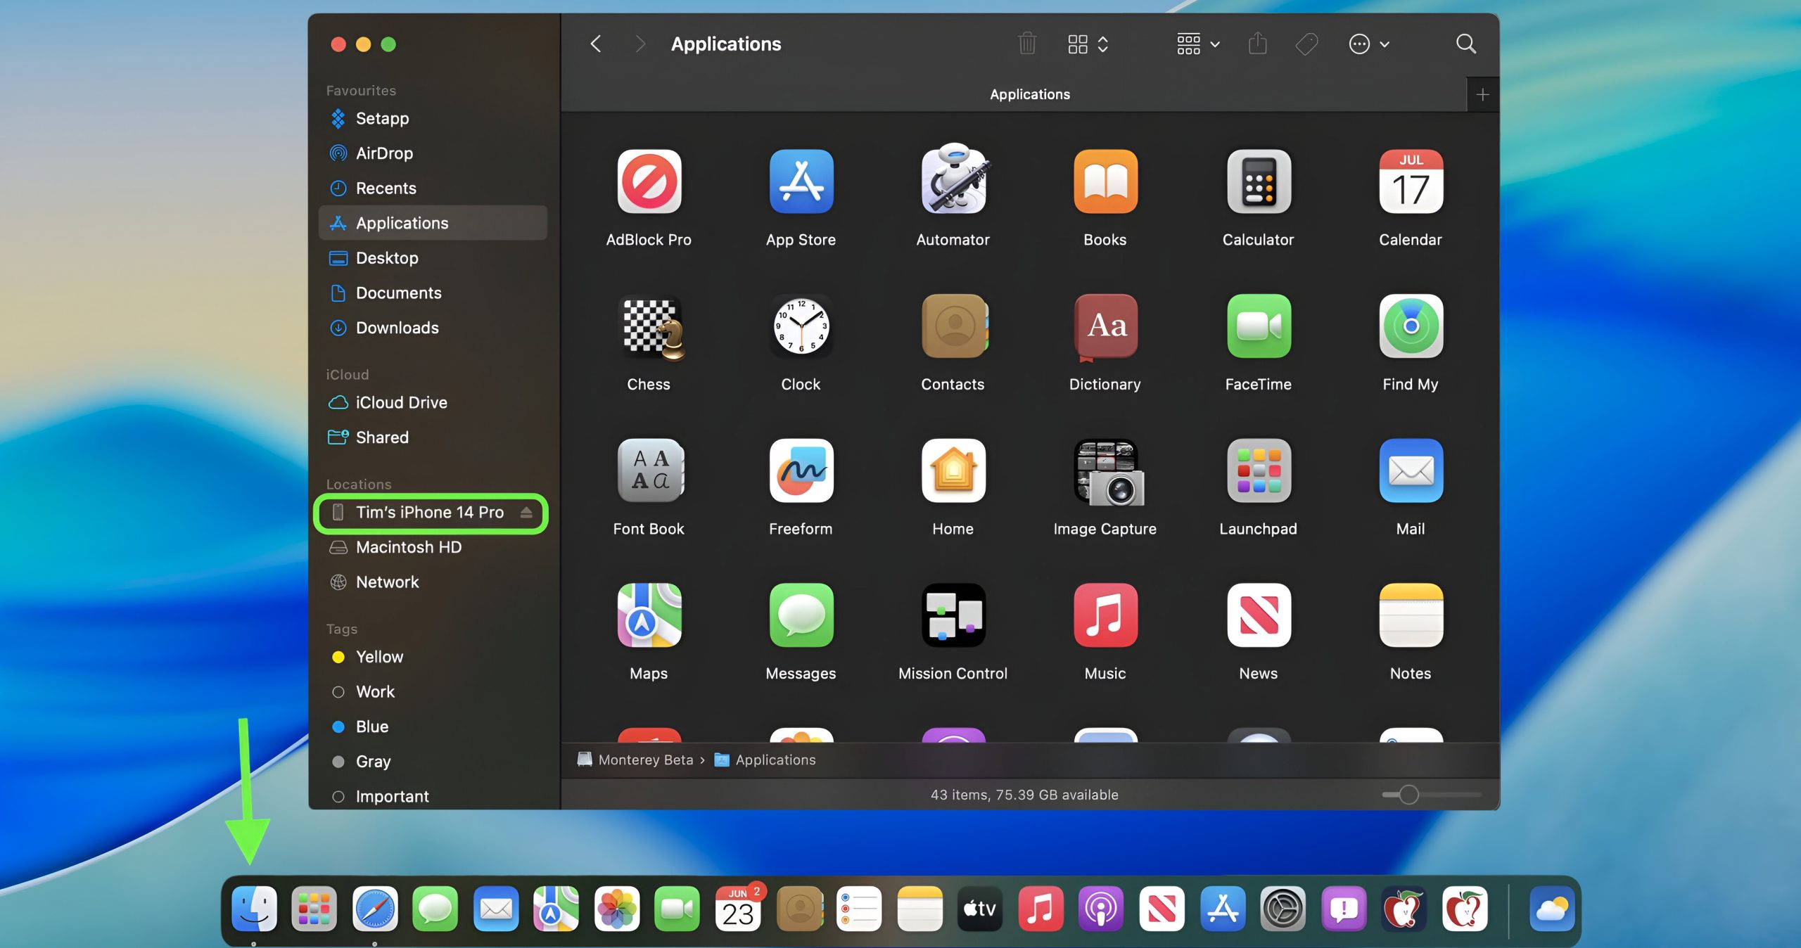Add a new Finder tab
The image size is (1801, 948).
[1482, 94]
